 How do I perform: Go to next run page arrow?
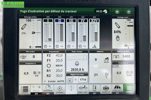pyautogui.click(x=128, y=12)
